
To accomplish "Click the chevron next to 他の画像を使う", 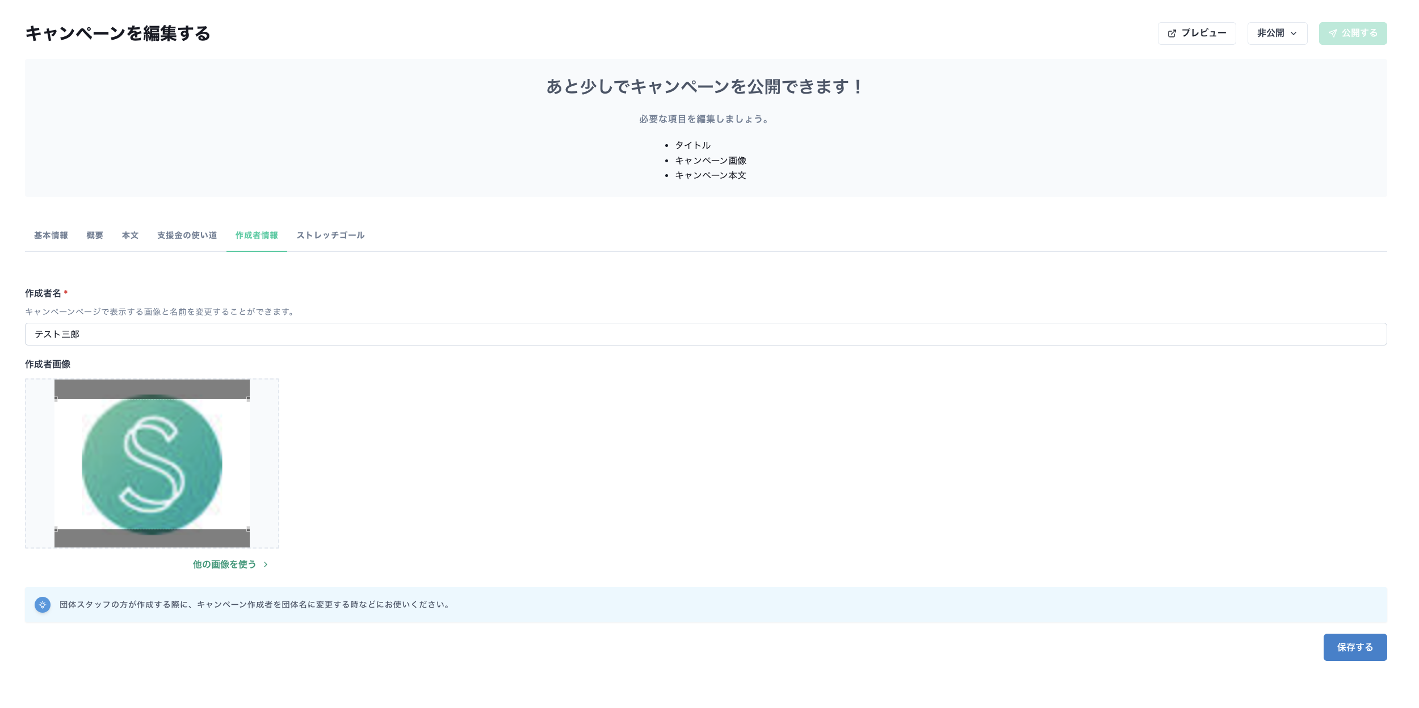I will [265, 564].
